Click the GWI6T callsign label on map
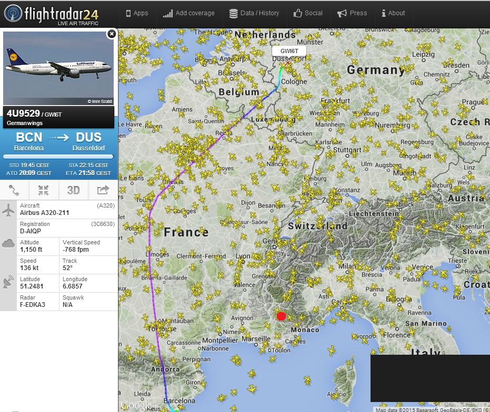490x412 pixels. tap(289, 51)
